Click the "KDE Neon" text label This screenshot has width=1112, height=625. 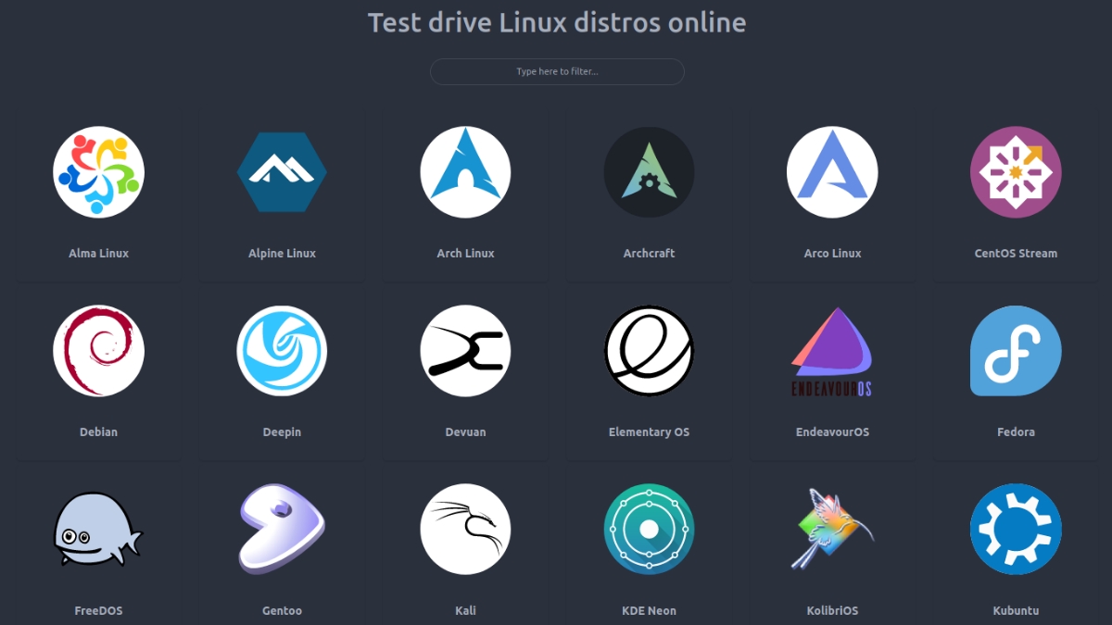click(x=649, y=610)
